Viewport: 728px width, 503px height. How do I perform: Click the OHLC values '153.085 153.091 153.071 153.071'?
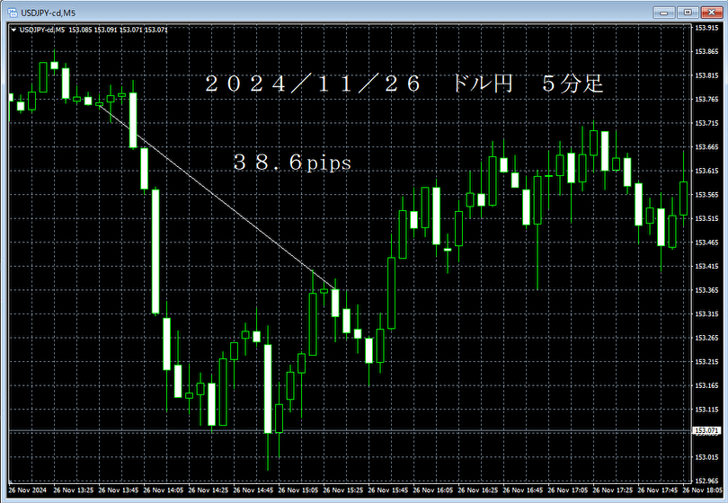[118, 30]
